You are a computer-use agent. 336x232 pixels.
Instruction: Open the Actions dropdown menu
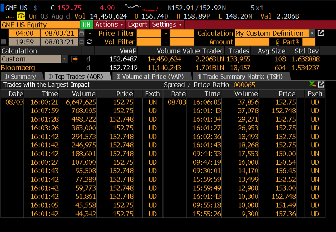point(109,25)
